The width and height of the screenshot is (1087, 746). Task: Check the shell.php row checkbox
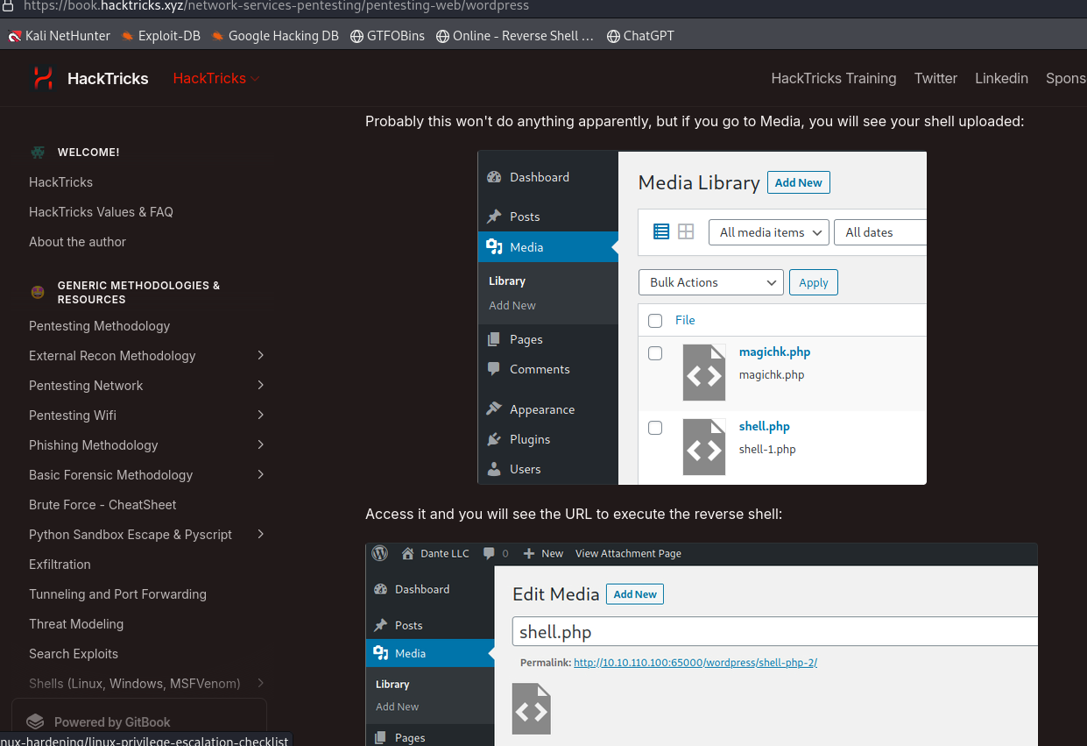(655, 428)
